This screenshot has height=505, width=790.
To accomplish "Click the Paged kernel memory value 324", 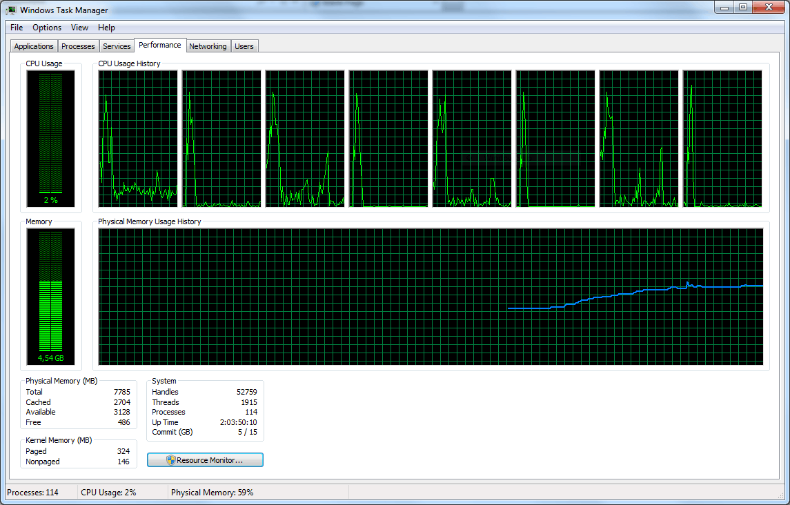I will point(124,452).
